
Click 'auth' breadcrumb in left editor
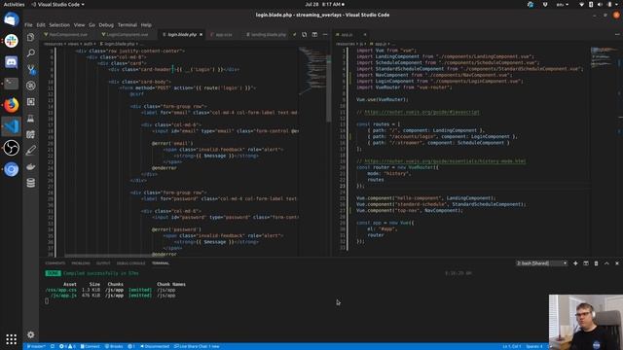click(88, 44)
